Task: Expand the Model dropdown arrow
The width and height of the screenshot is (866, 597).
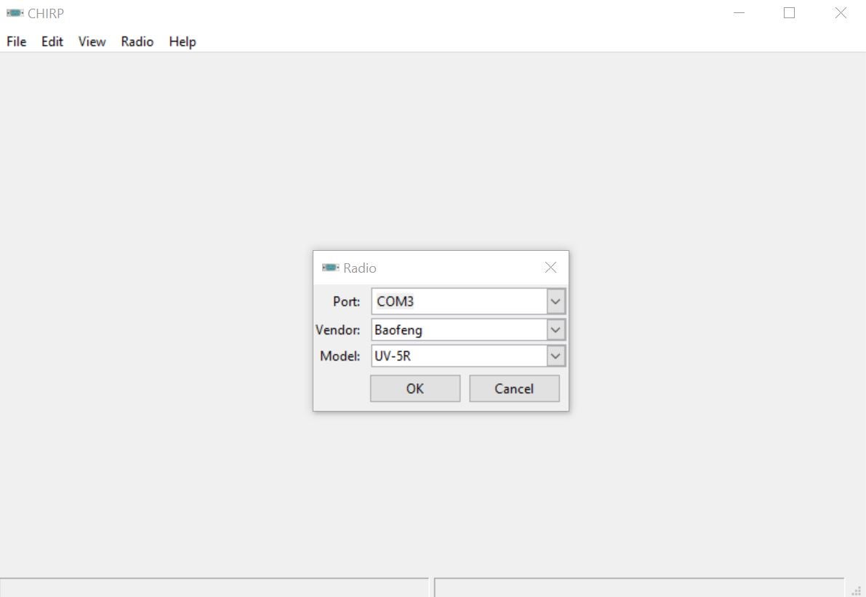Action: coord(556,356)
